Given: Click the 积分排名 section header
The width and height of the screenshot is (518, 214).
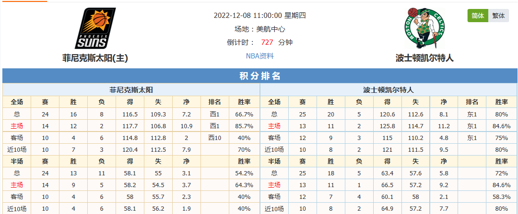Looking at the screenshot, I should coord(259,76).
